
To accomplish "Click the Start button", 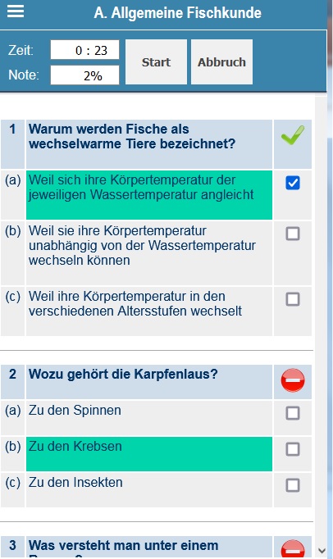I will 156,62.
